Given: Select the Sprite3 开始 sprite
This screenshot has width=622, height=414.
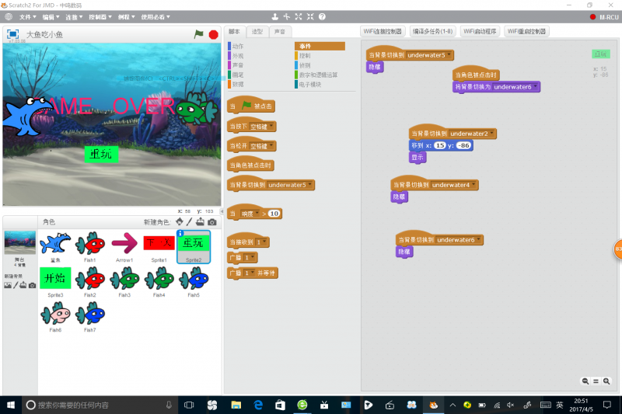Looking at the screenshot, I should [55, 281].
